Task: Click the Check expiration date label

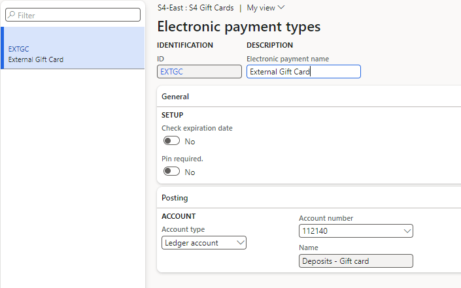Action: coord(197,128)
